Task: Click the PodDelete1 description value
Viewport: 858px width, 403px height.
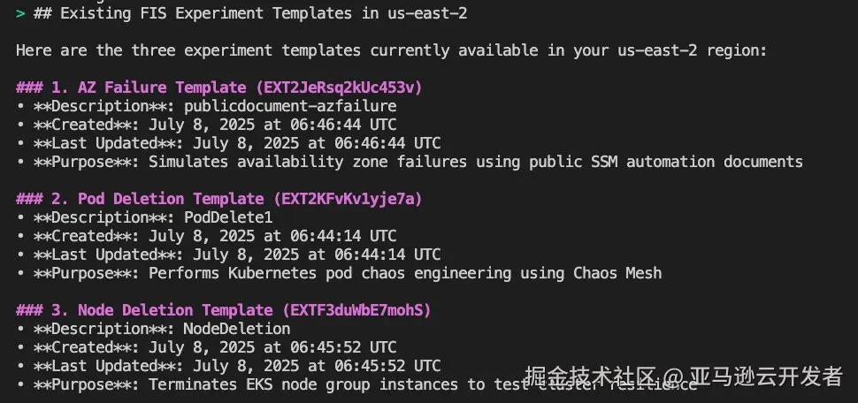Action: point(227,217)
